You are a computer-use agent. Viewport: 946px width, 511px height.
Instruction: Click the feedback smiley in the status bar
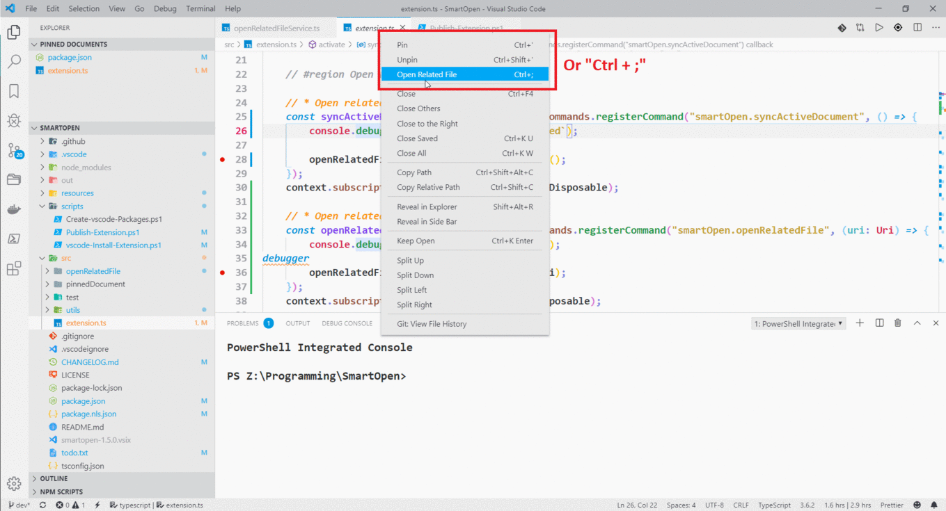pyautogui.click(x=917, y=505)
